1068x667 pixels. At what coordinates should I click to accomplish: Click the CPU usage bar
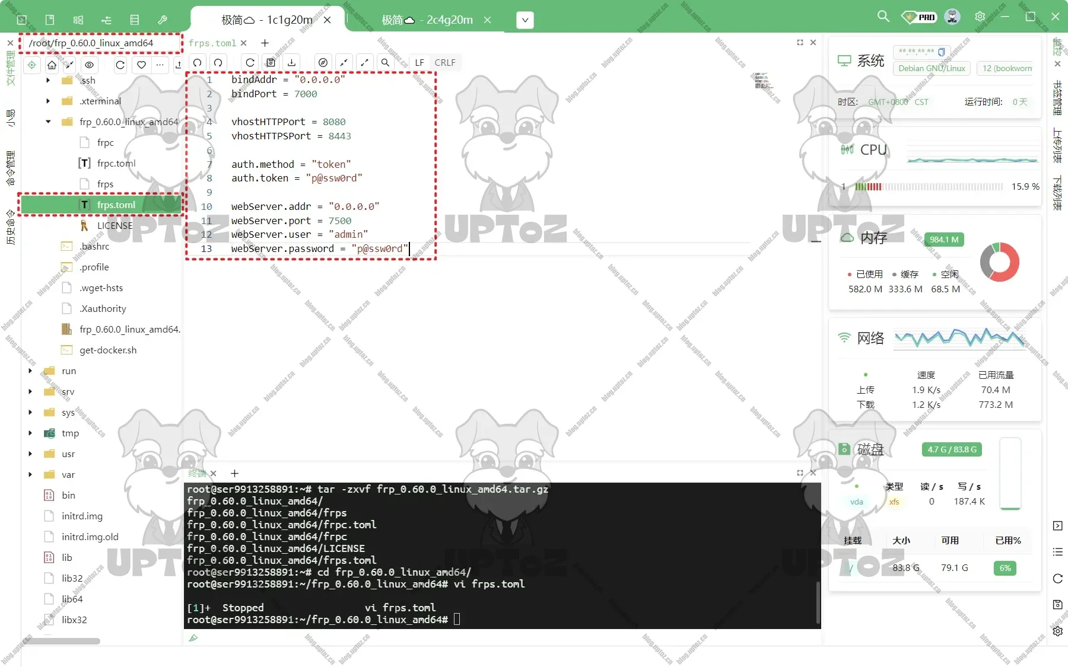coord(929,186)
